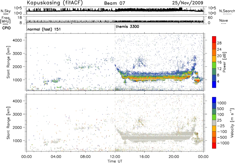
Task: Click the 'N.Search' legend label
Action: click(227, 11)
